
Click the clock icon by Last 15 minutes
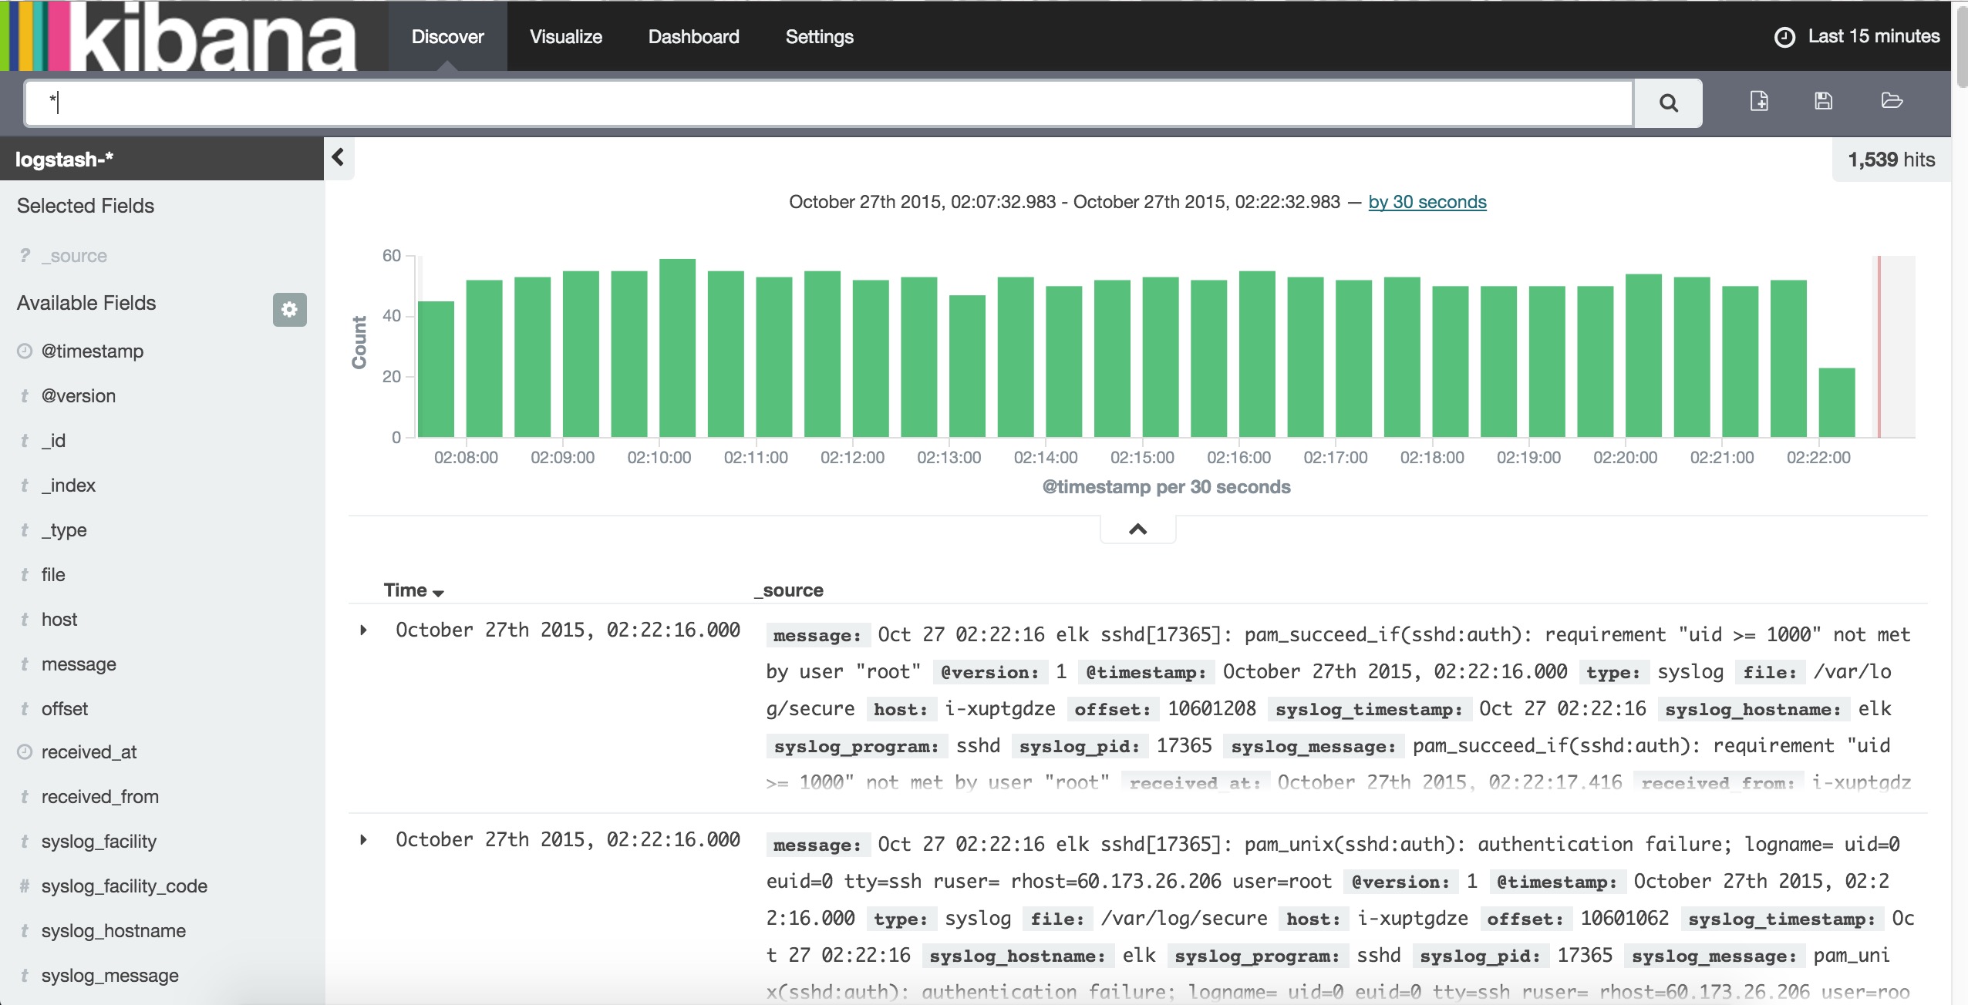(x=1784, y=37)
